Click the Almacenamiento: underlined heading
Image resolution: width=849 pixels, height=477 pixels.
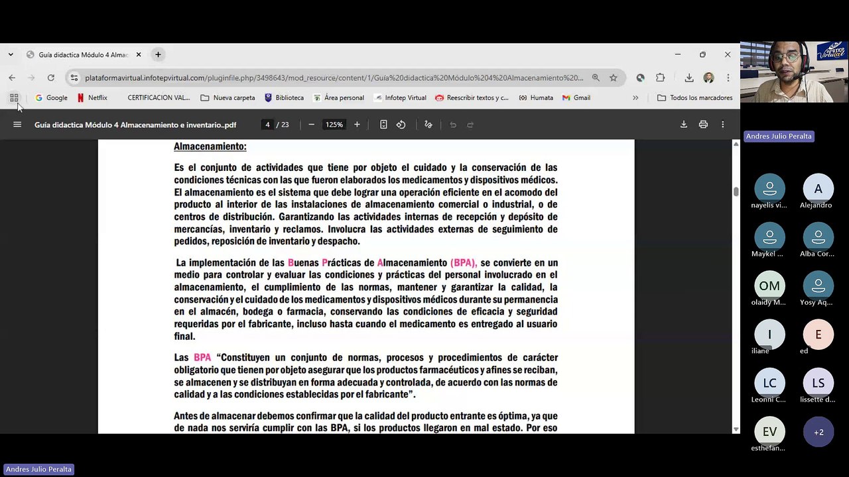coord(210,146)
